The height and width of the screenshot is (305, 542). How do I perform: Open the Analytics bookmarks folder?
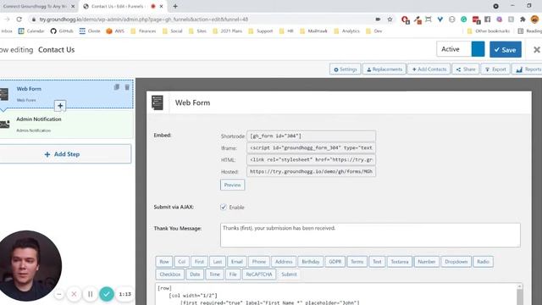(x=346, y=31)
